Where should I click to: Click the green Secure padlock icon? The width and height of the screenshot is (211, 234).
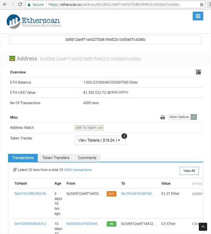pos(29,4)
